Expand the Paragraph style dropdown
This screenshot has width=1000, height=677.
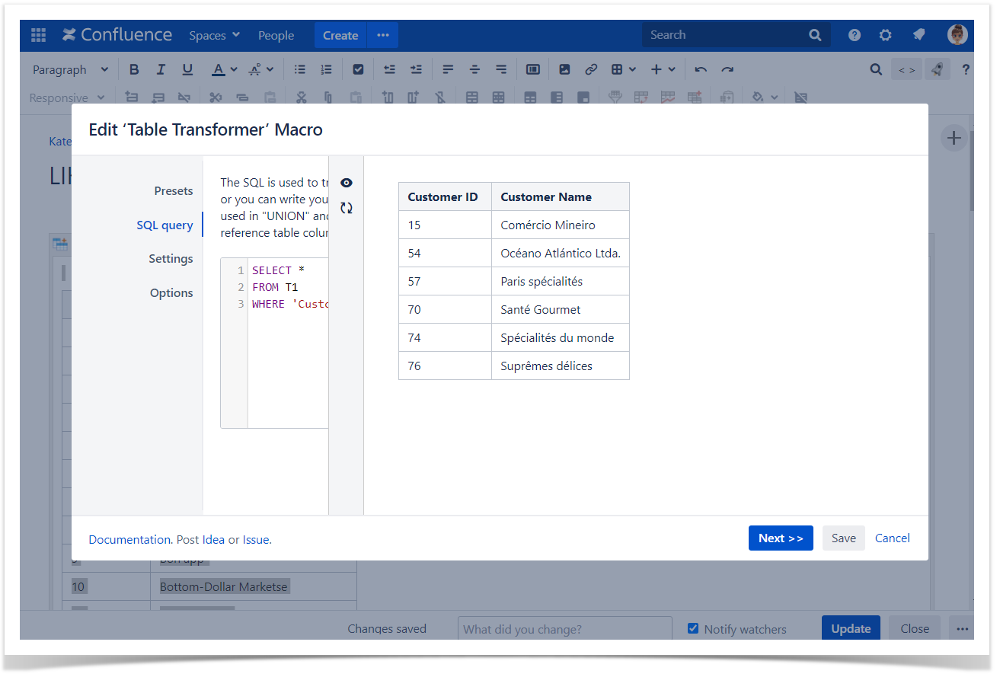70,69
